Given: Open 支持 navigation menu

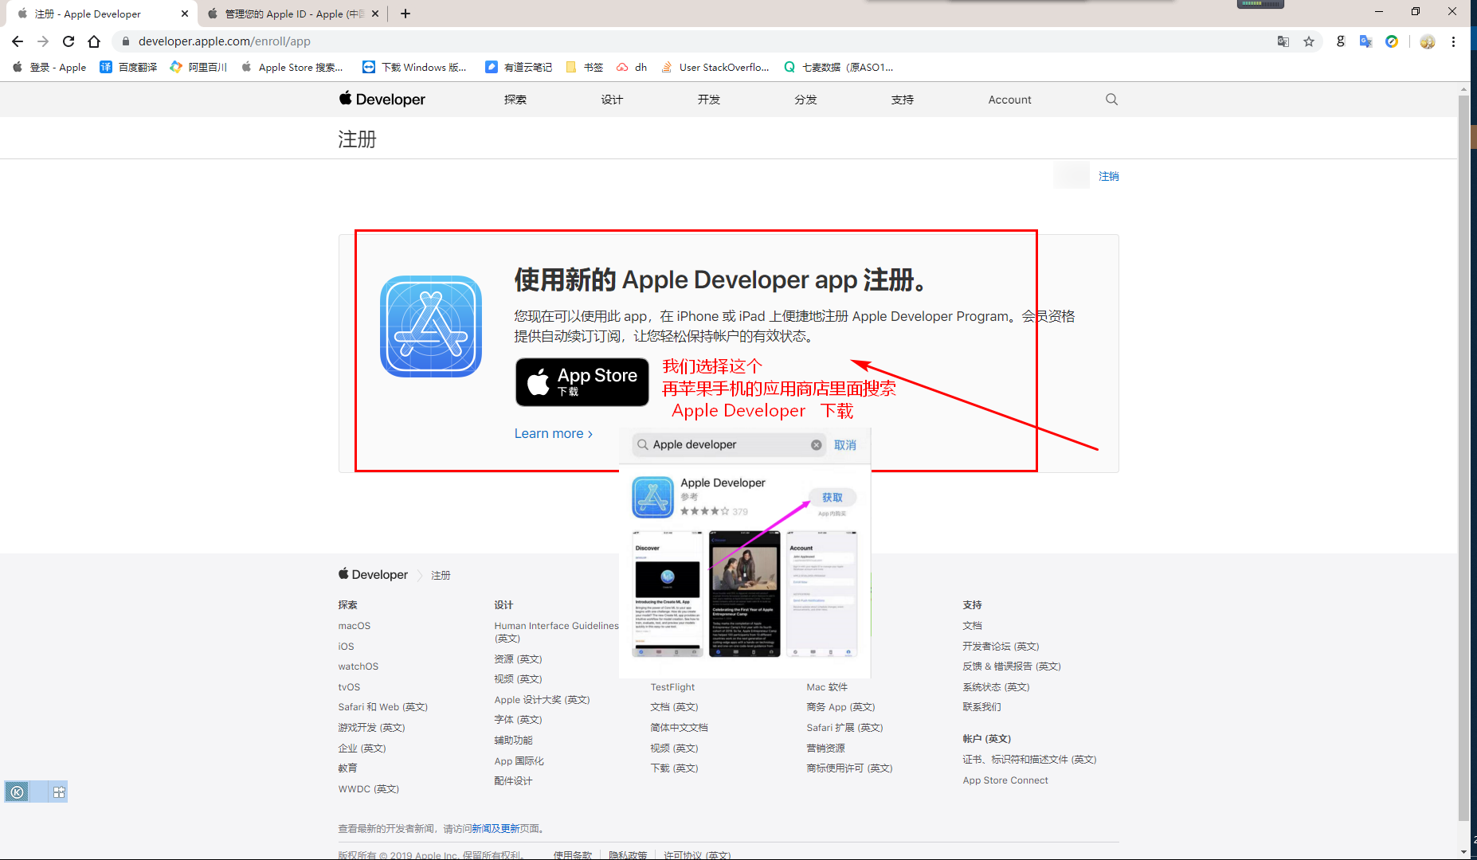Looking at the screenshot, I should (903, 100).
